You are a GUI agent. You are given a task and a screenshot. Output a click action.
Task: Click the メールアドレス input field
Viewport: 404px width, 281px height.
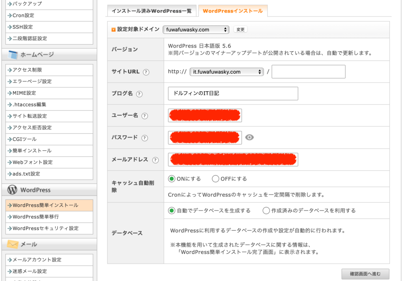(x=233, y=160)
